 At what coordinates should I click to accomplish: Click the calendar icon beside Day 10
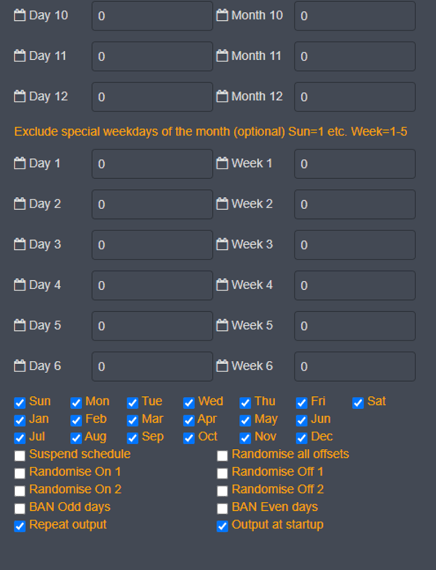pos(20,16)
